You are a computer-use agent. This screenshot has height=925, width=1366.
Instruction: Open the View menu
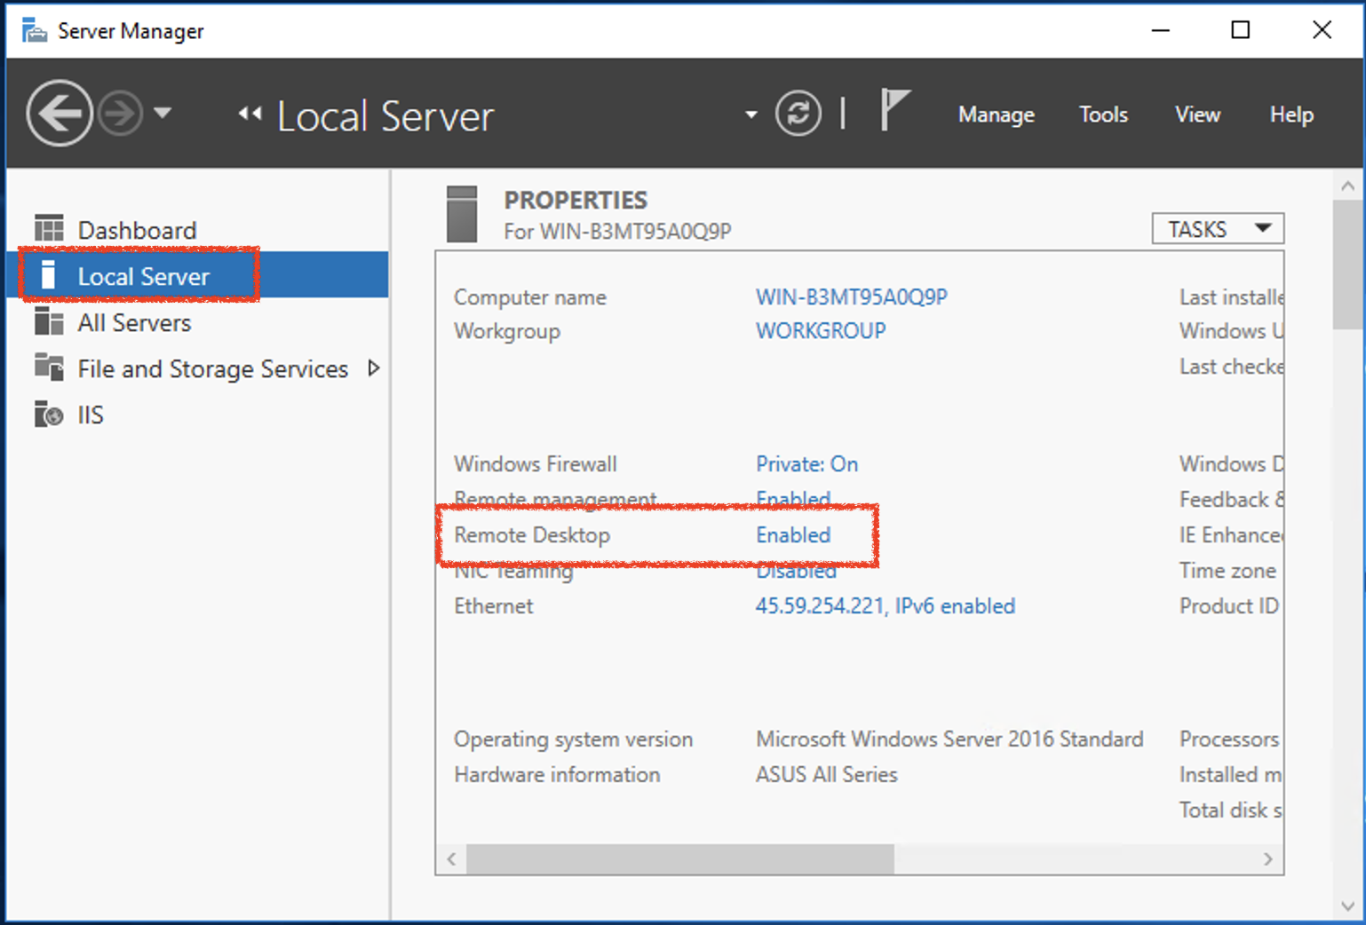(1197, 115)
